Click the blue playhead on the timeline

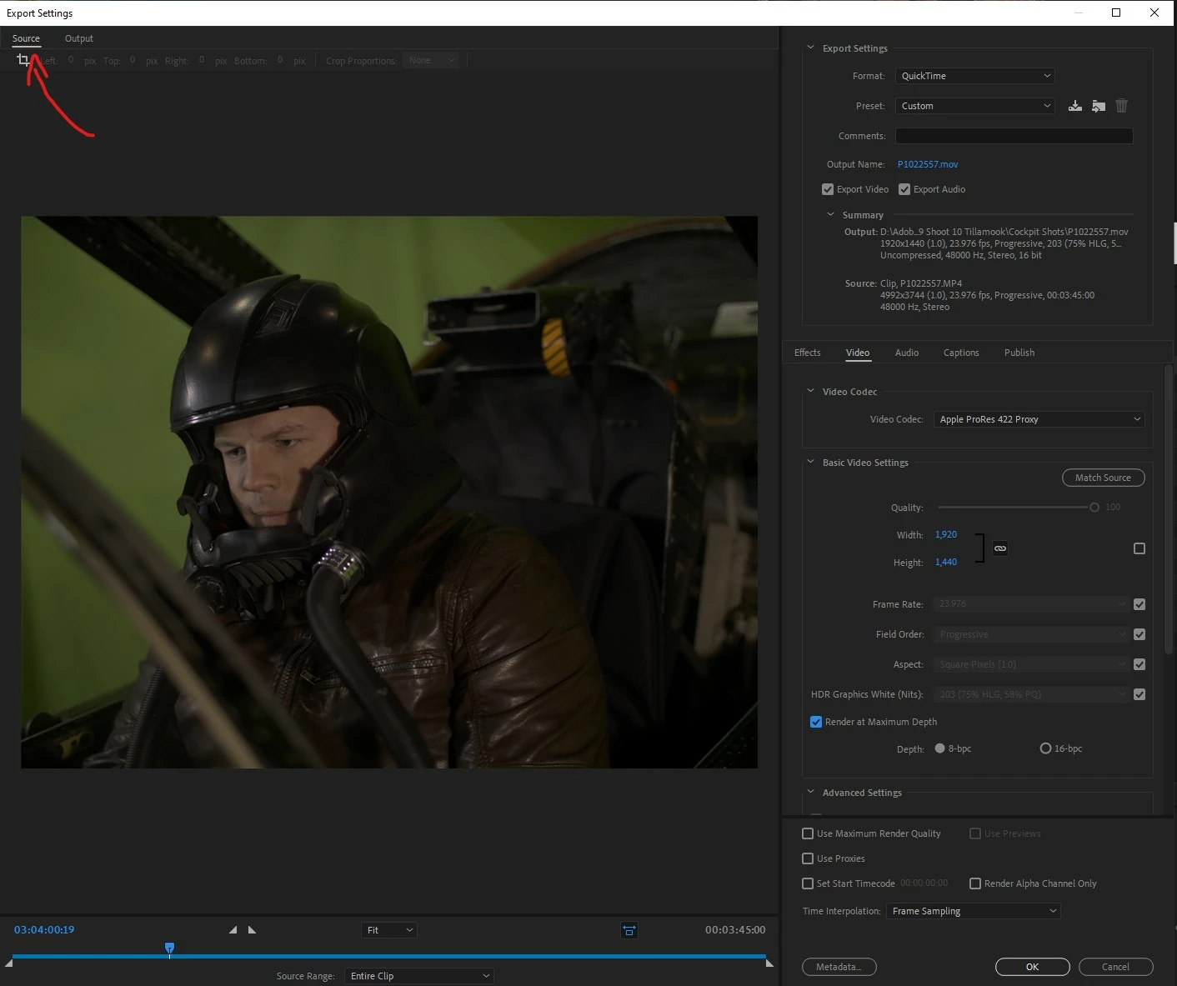170,948
